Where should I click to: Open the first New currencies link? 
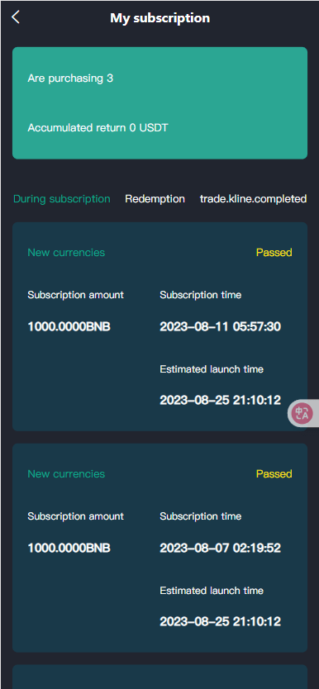pos(66,252)
